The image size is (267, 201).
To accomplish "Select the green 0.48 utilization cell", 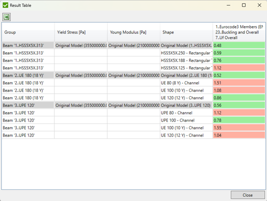I will [x=238, y=45].
